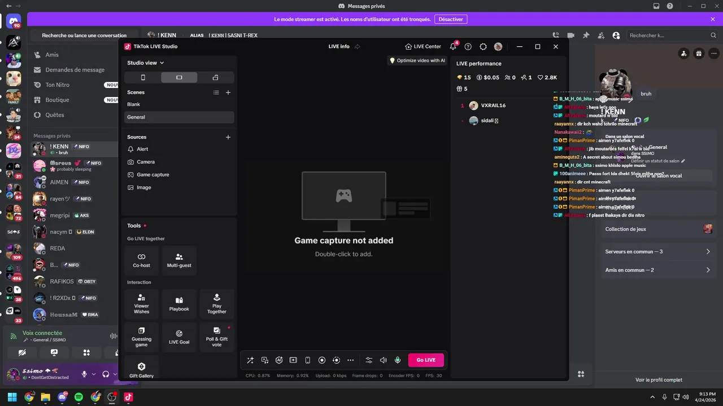
Task: Select the Camera source
Action: pyautogui.click(x=179, y=162)
